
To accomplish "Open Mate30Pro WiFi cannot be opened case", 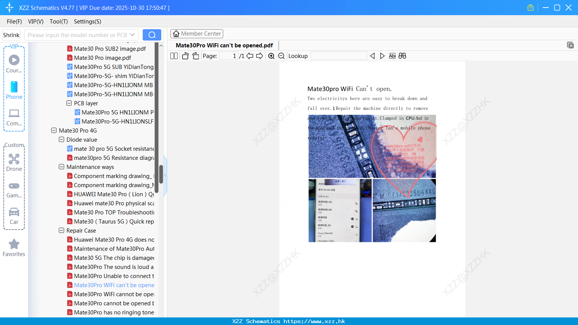I will click(x=110, y=294).
